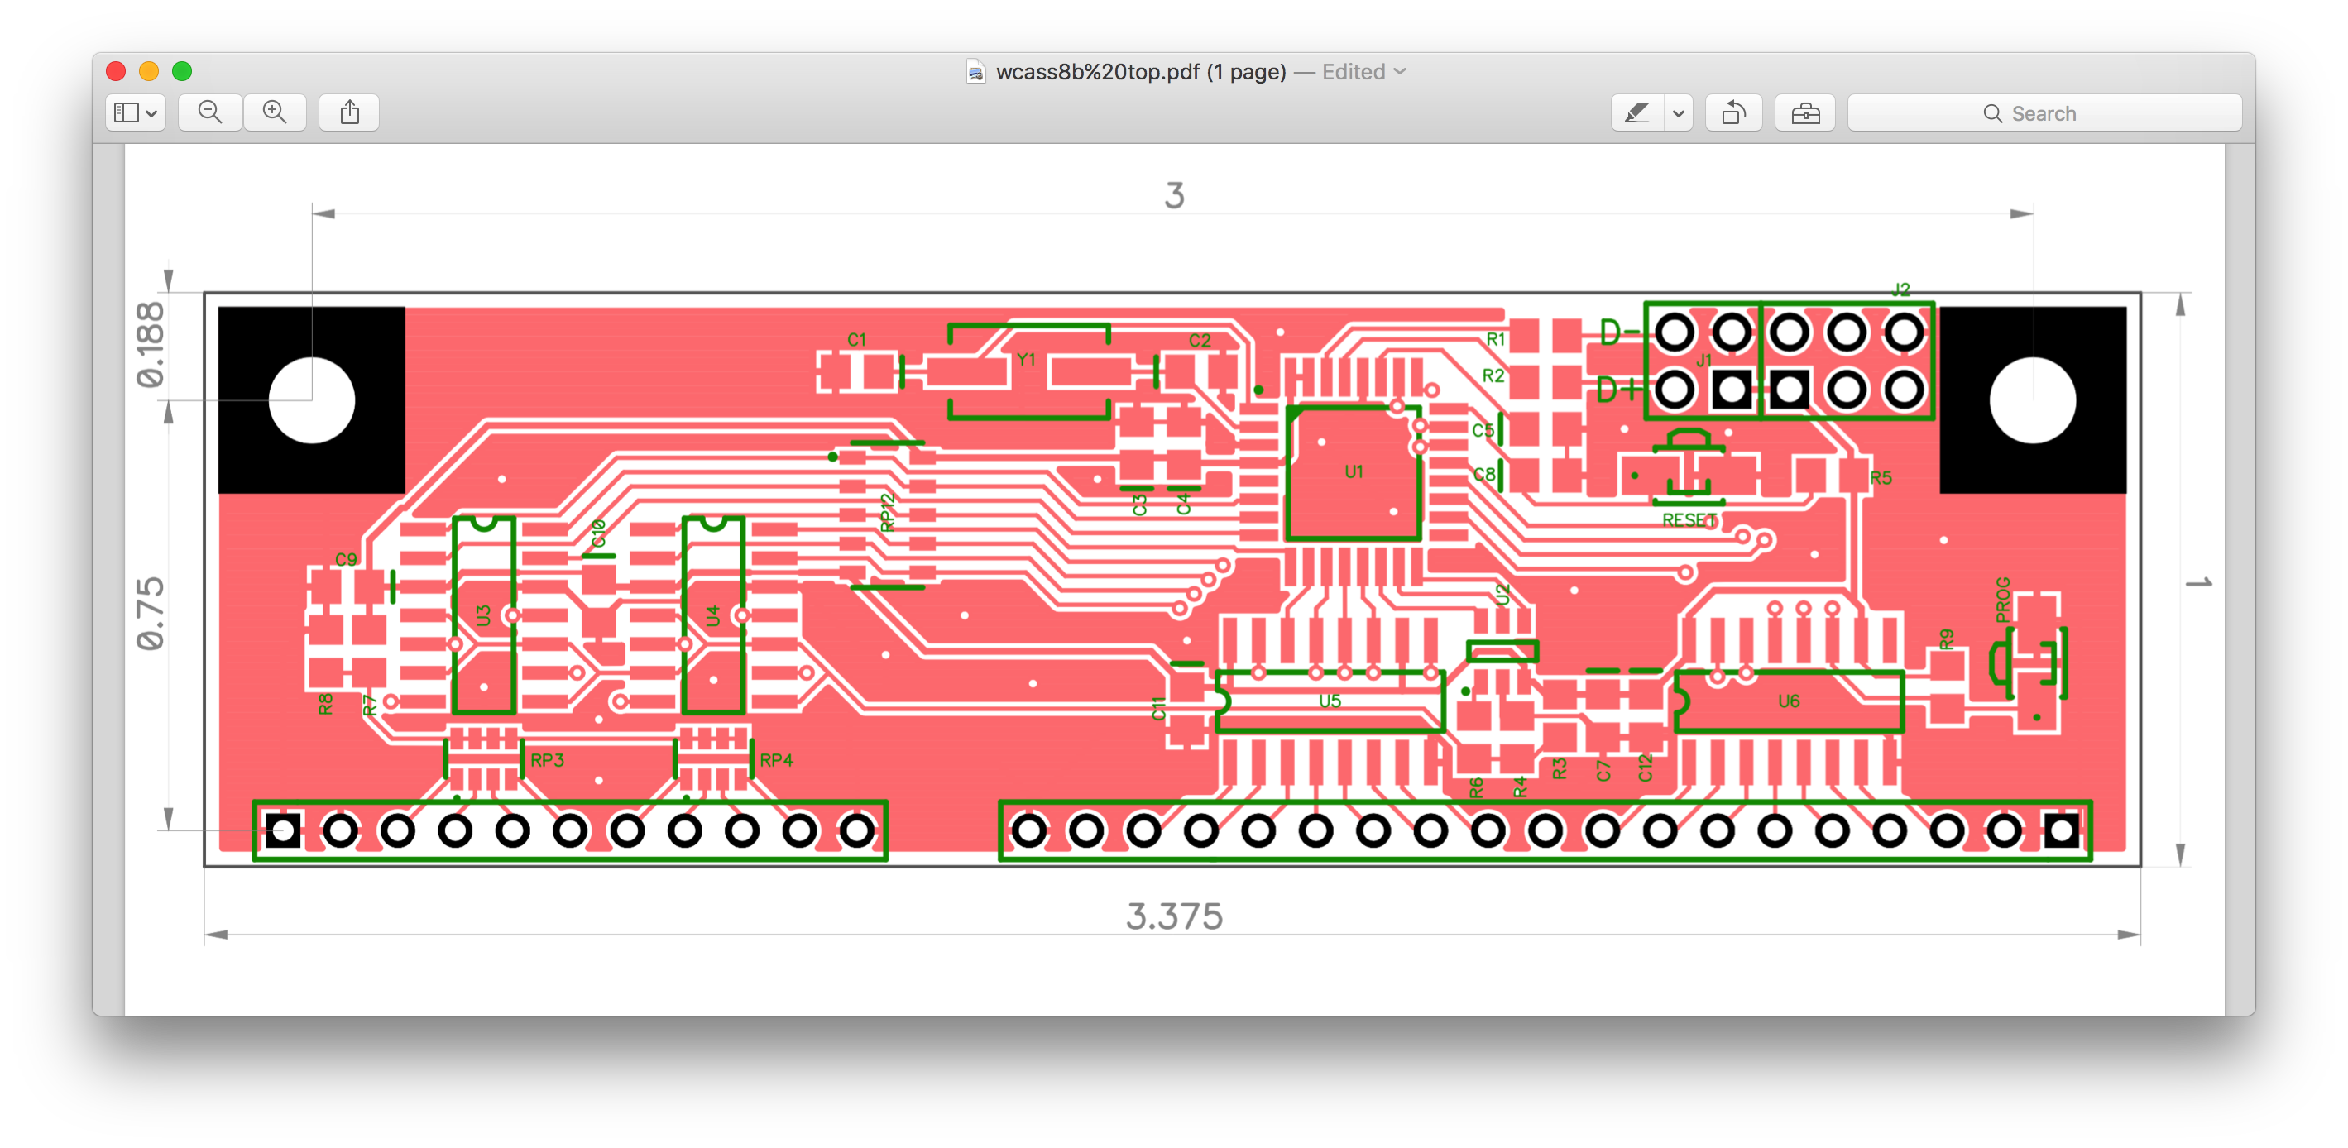Click the zoom out magnifier button
This screenshot has height=1148, width=2348.
(x=209, y=113)
